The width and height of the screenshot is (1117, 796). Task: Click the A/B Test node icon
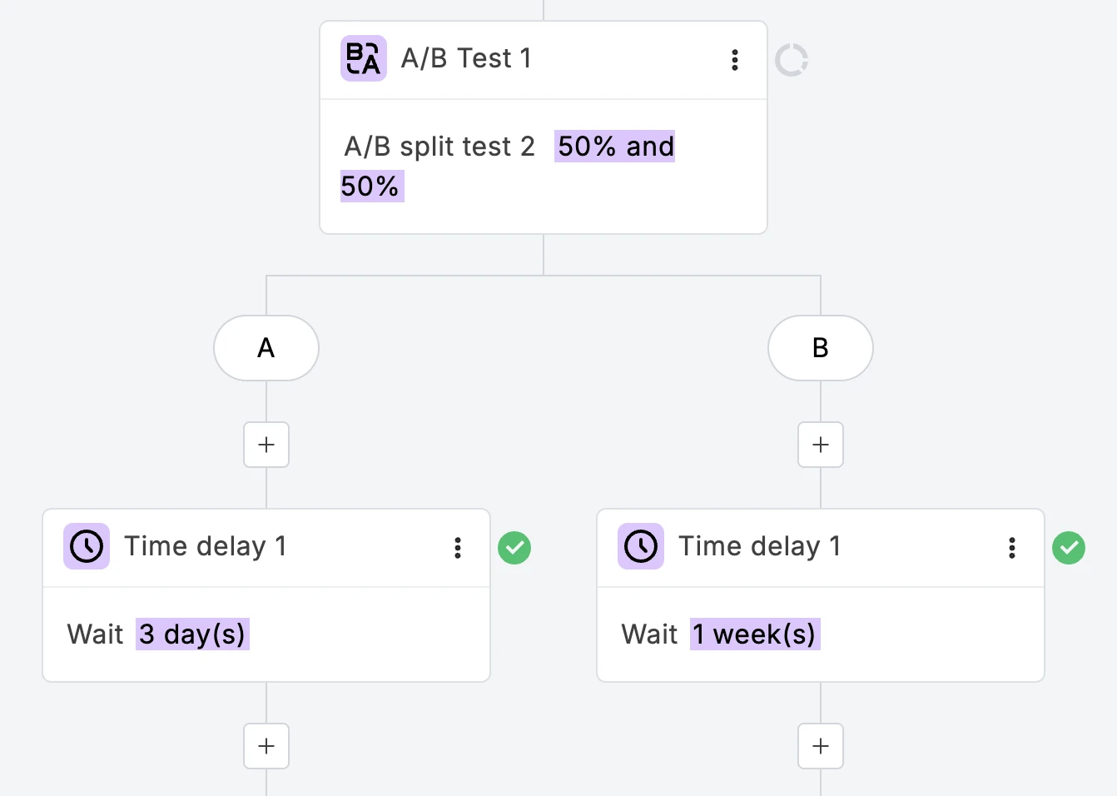coord(363,58)
